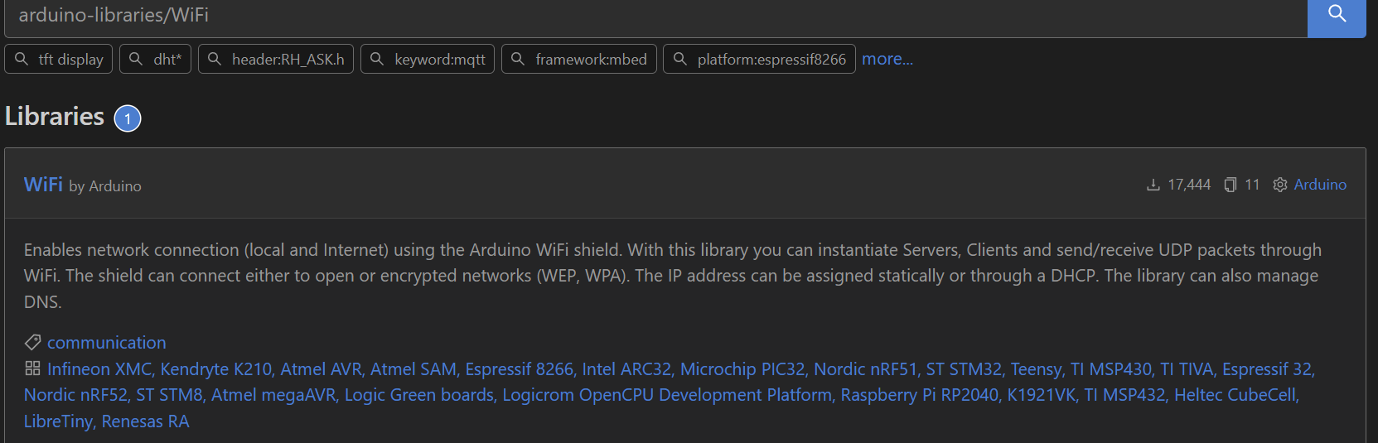Open the Arduino framework link
Image resolution: width=1378 pixels, height=443 pixels.
click(x=1320, y=185)
